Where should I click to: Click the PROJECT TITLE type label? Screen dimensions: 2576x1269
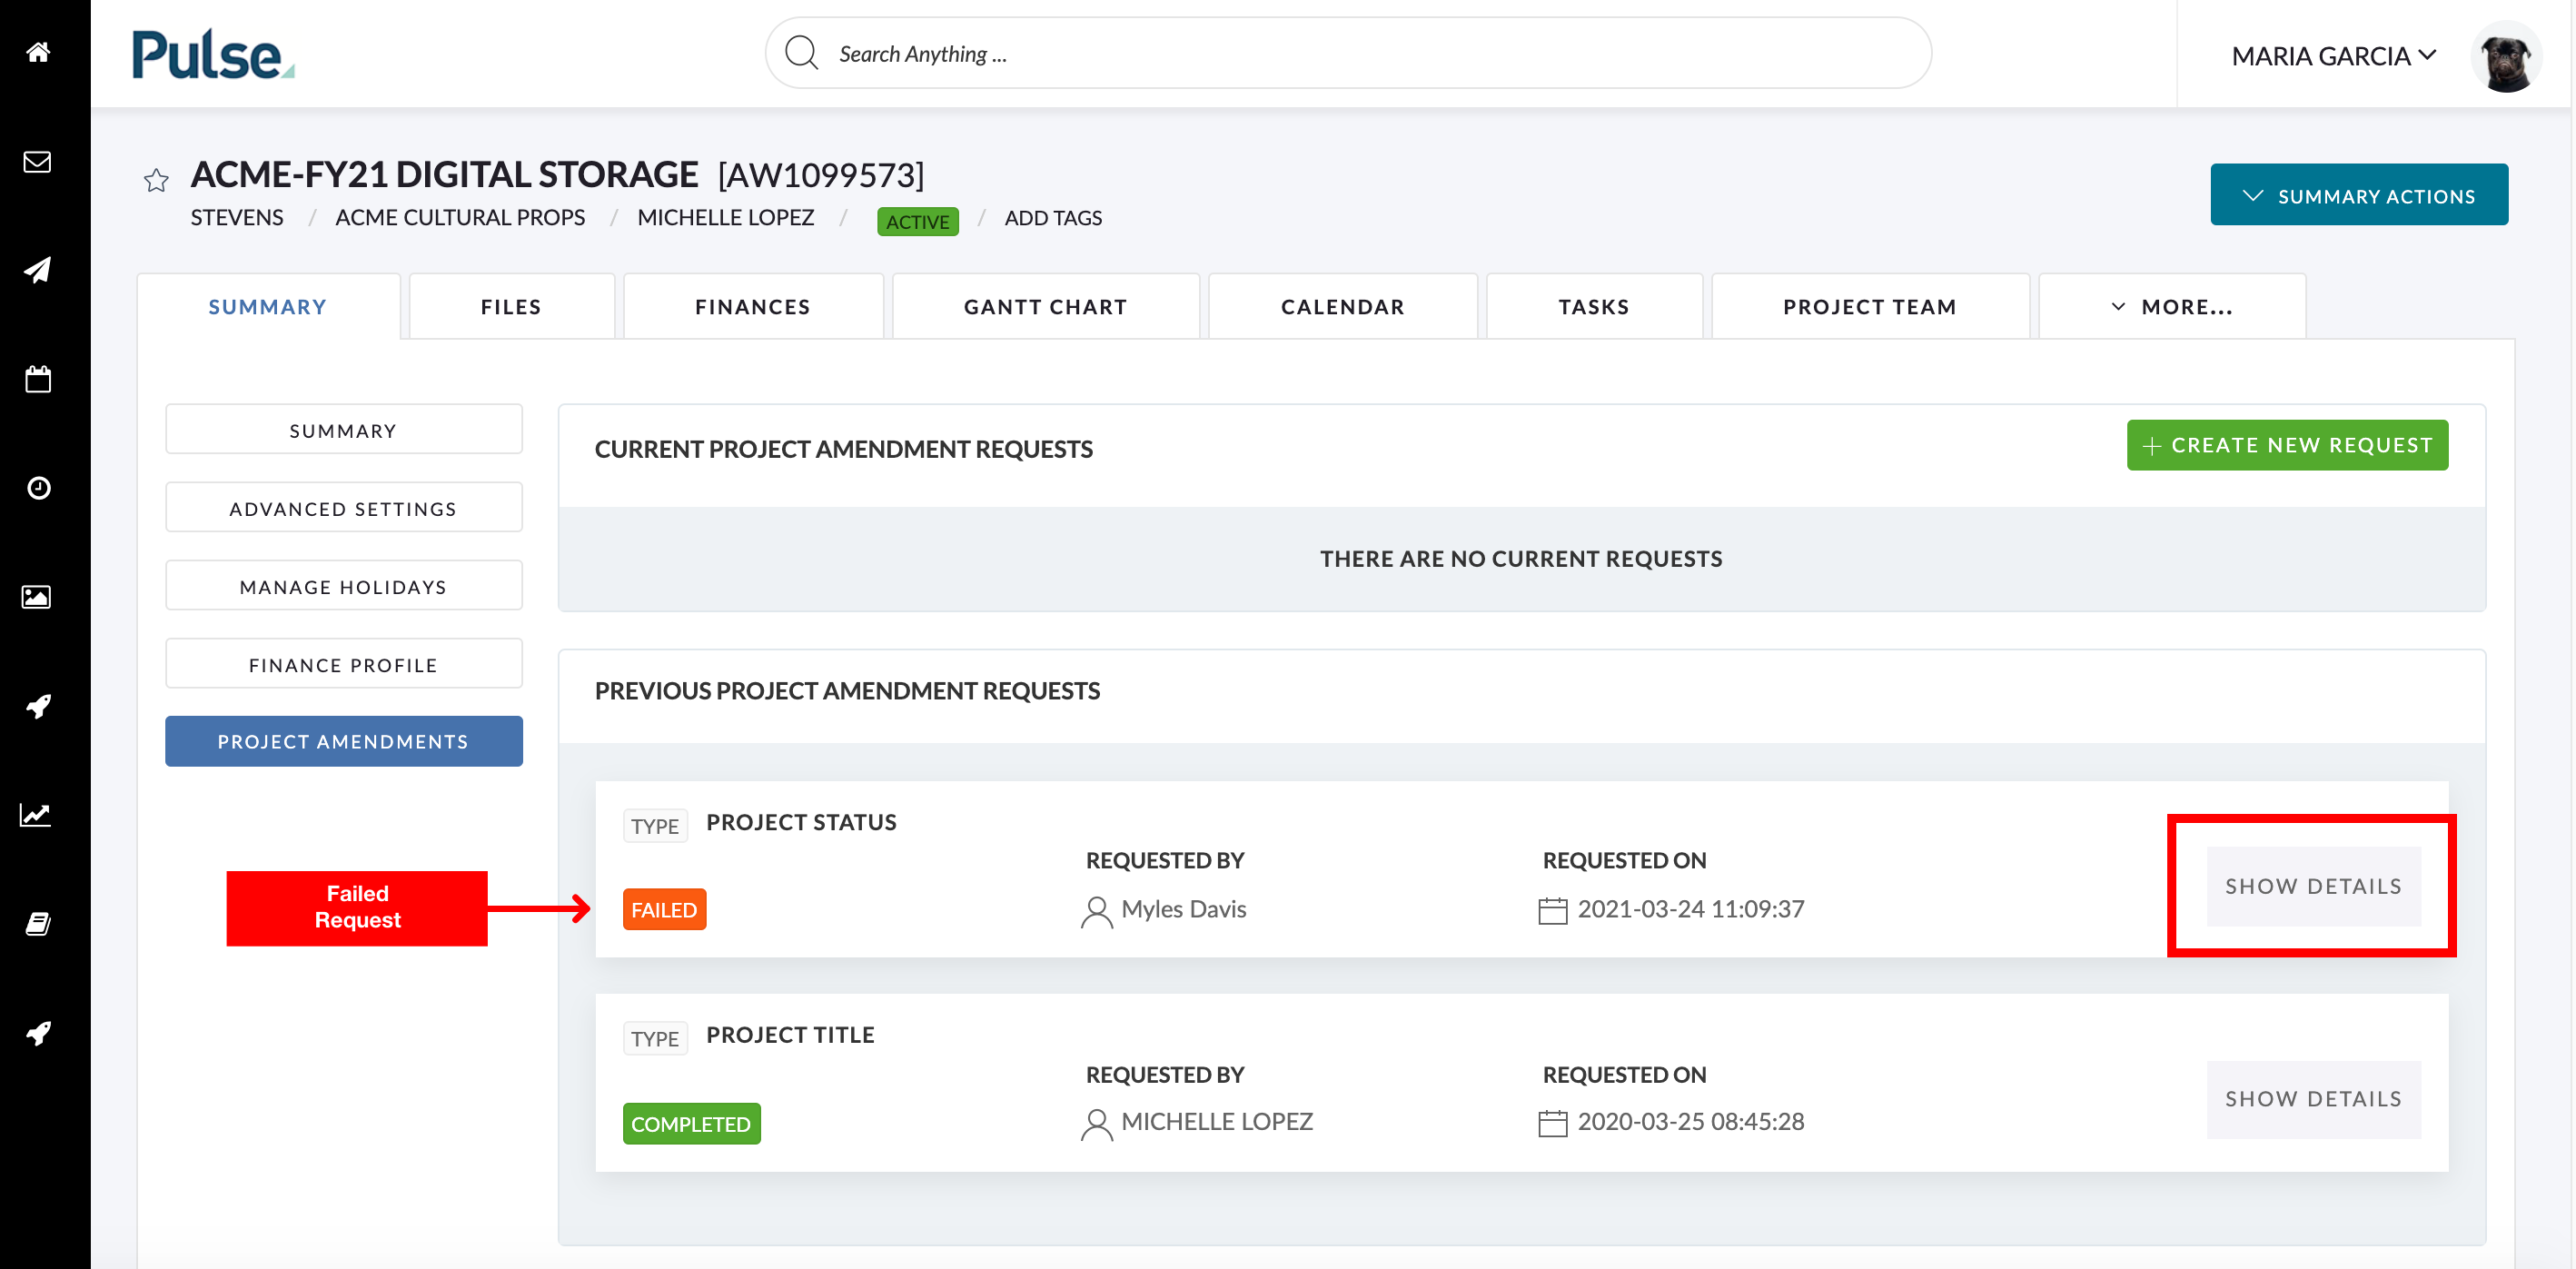pos(790,1035)
